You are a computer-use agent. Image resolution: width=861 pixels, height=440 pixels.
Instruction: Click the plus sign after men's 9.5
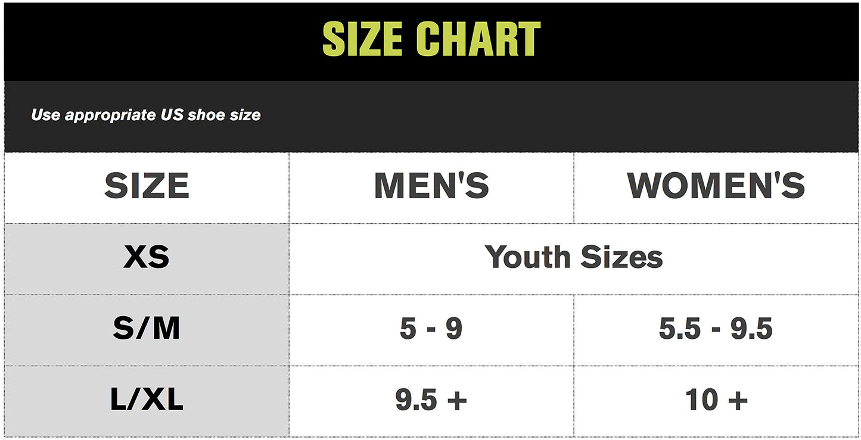(457, 401)
